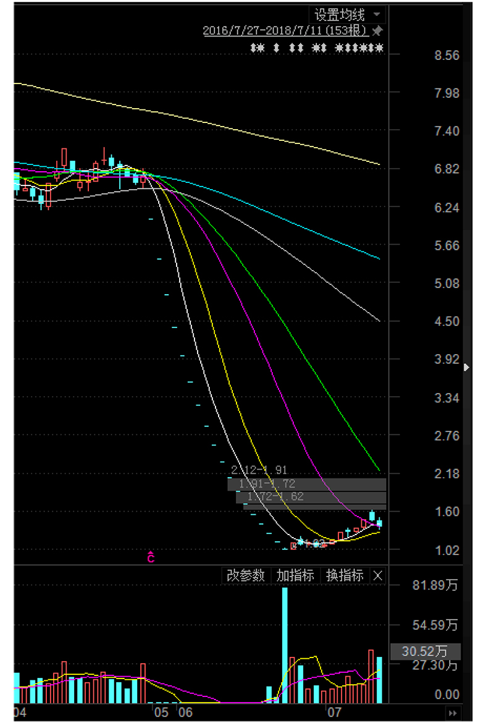Click the 30.52万 volume value tag

pyautogui.click(x=425, y=651)
